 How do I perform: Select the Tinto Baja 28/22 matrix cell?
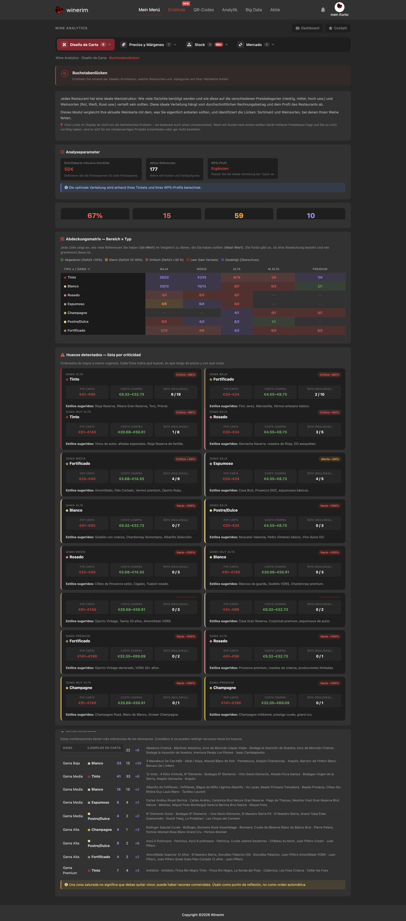pyautogui.click(x=164, y=278)
